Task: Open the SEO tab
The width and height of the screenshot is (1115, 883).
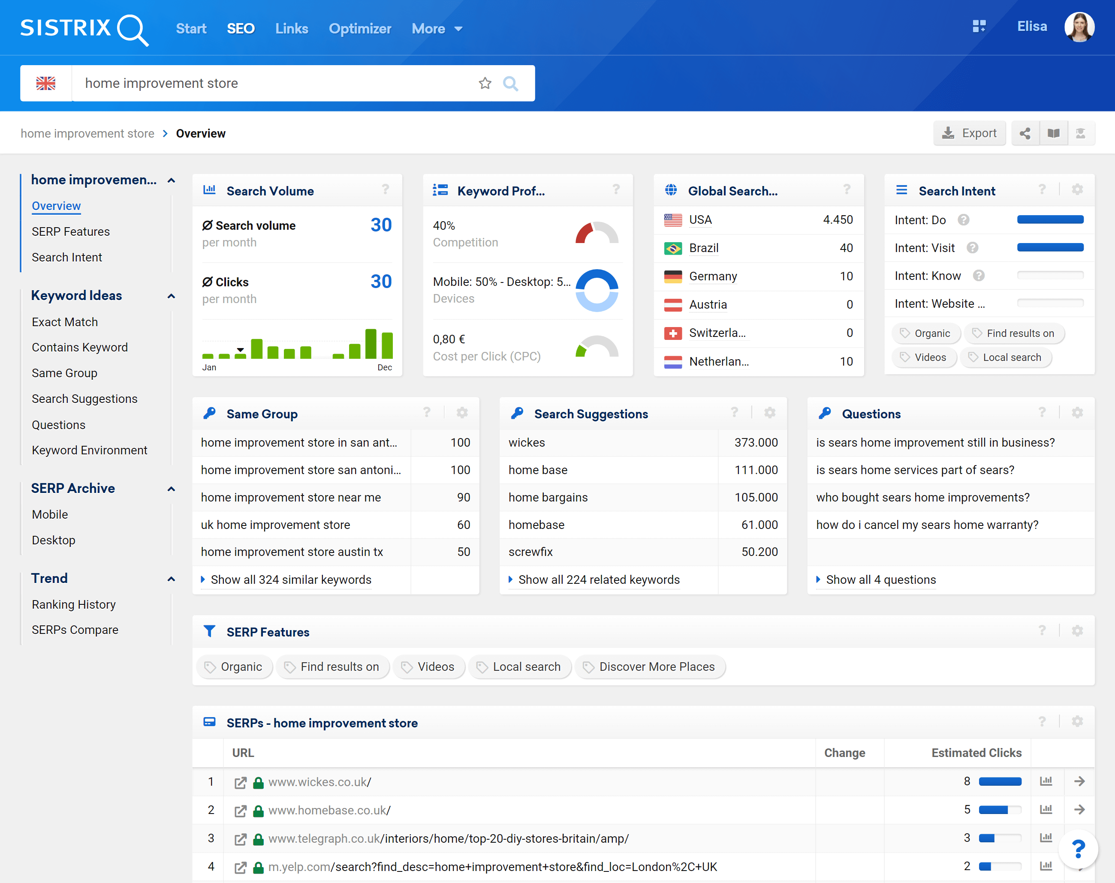Action: pyautogui.click(x=241, y=28)
